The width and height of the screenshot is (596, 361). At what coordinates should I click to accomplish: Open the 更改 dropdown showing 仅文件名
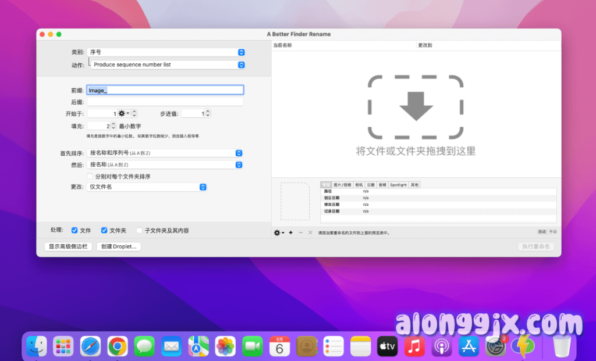click(x=147, y=187)
